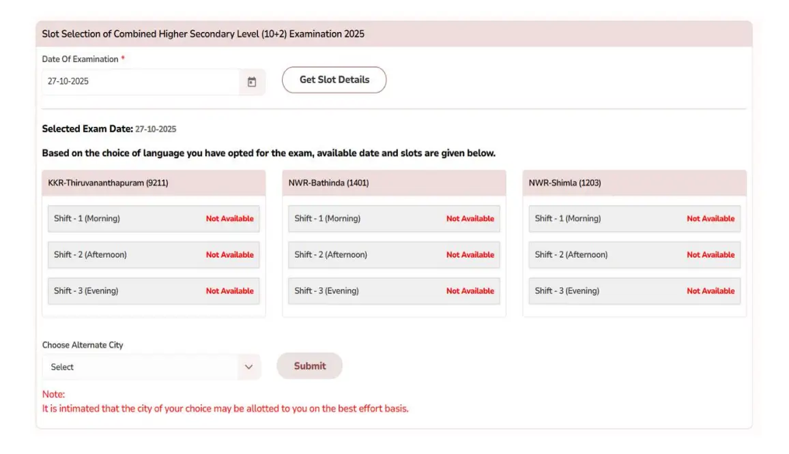Viewport: 789px width, 454px height.
Task: Pick Shift - 1 (Morning) at NWR-Shimla
Action: coord(633,218)
